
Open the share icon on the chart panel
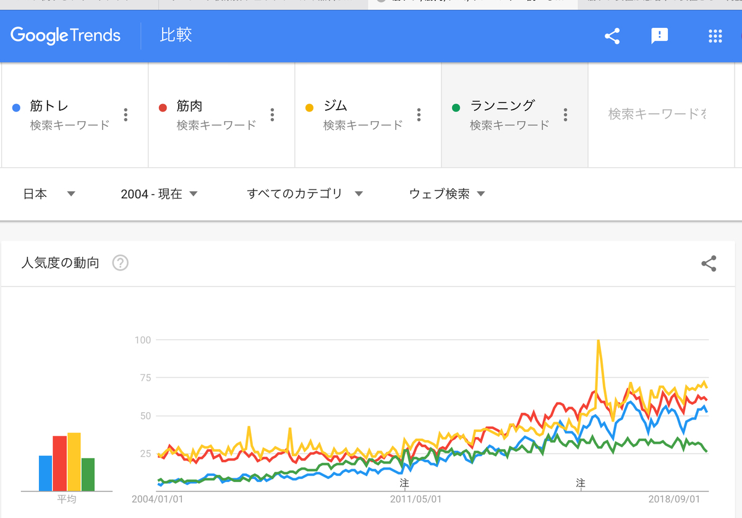(707, 263)
